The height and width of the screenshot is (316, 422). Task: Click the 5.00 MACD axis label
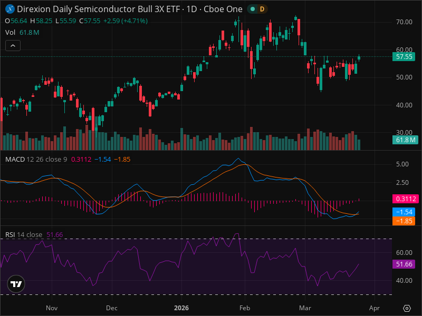pyautogui.click(x=402, y=164)
